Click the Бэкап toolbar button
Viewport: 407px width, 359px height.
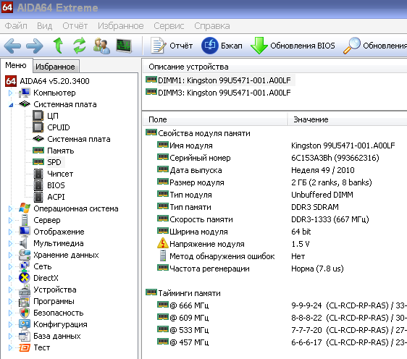coord(222,46)
